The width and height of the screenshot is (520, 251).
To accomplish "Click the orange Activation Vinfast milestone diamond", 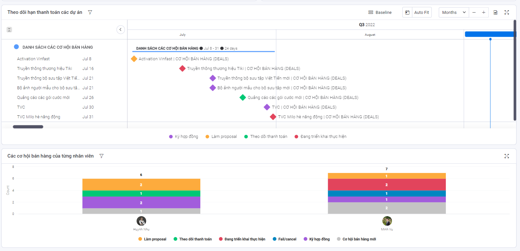I will click(134, 59).
